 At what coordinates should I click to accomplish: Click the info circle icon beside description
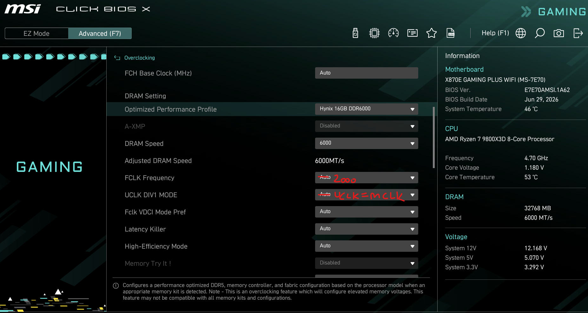coord(116,286)
